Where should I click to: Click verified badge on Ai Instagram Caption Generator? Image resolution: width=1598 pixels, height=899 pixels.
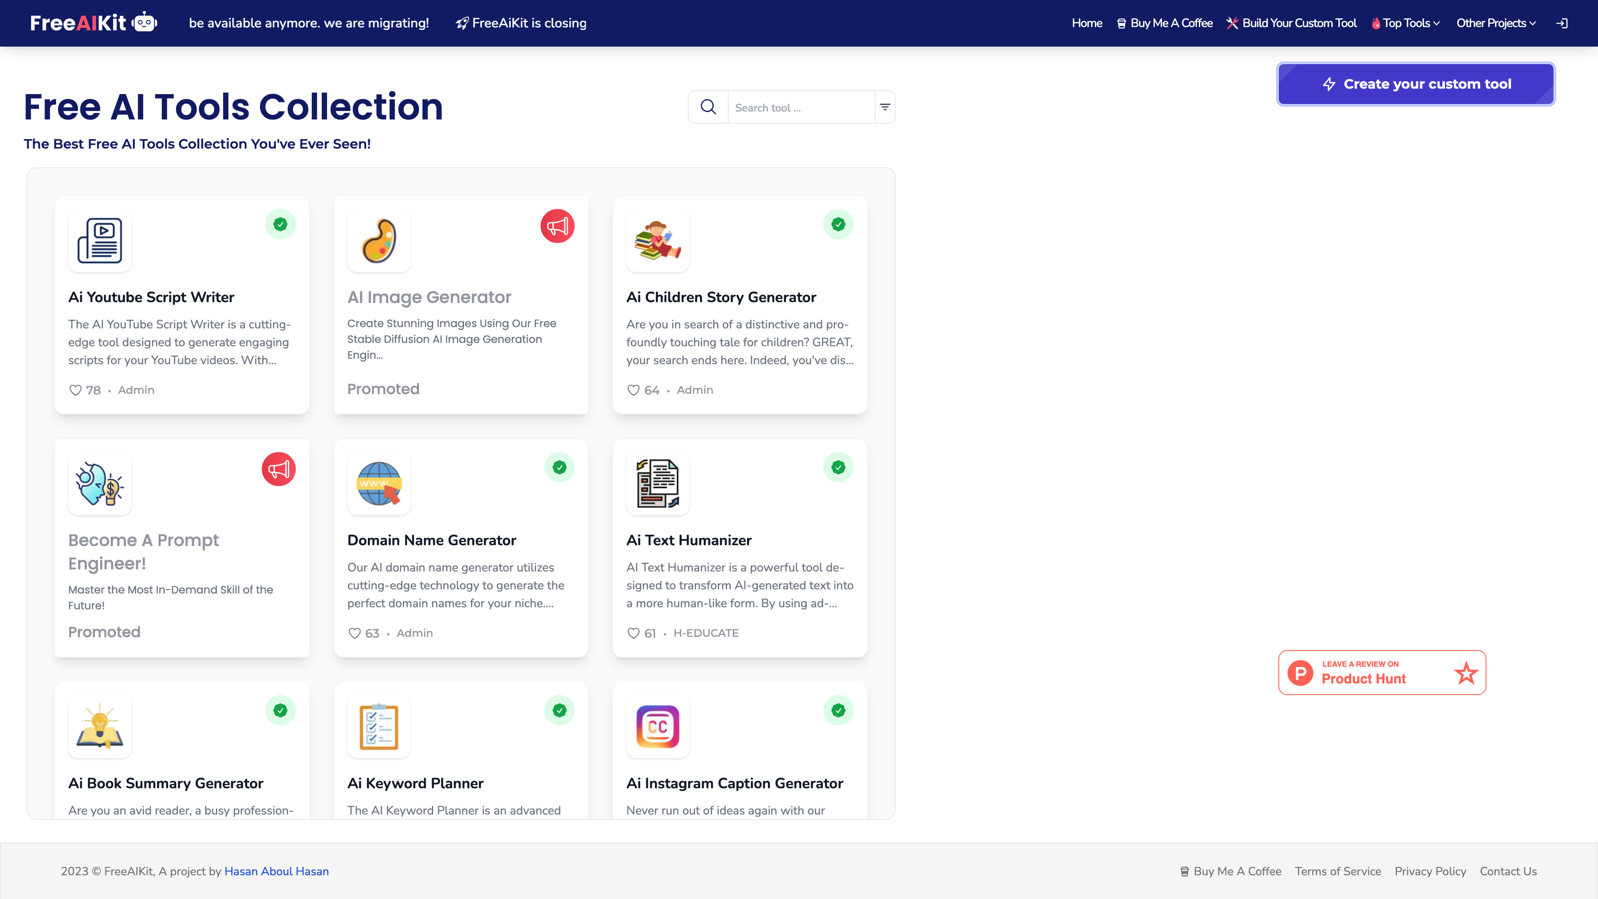tap(838, 710)
